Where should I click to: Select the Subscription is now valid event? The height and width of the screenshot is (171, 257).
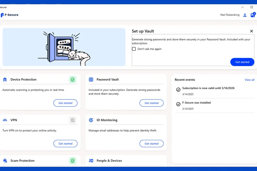[x=208, y=88]
